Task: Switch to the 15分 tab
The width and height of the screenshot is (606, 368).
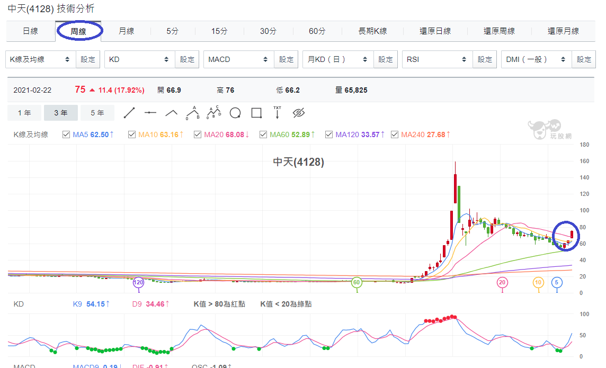Action: coord(219,31)
